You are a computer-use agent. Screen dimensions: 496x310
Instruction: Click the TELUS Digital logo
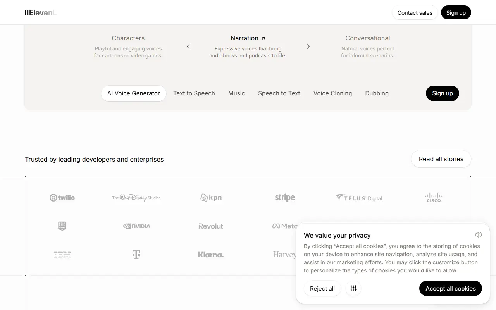[359, 198]
